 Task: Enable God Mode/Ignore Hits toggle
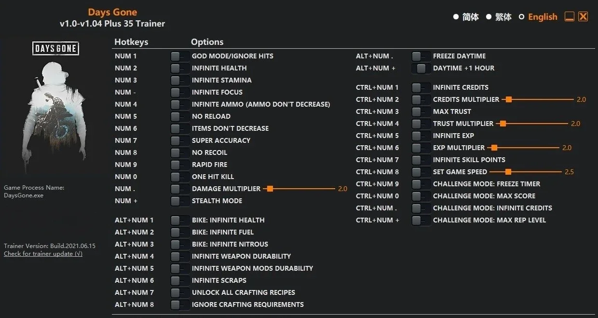(179, 56)
